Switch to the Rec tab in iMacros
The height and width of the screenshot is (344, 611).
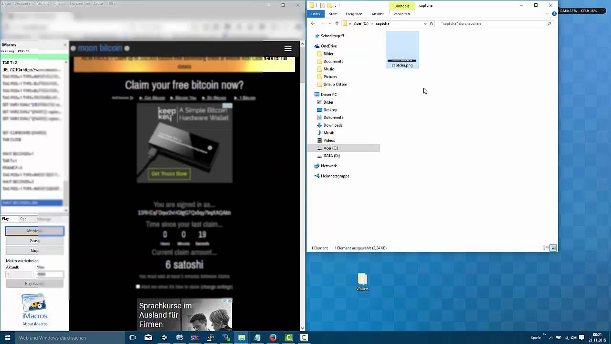(x=23, y=219)
